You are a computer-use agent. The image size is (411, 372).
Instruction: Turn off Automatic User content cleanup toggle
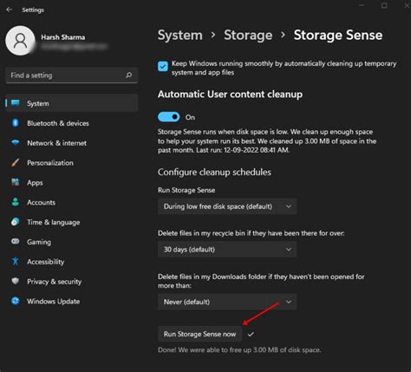169,117
